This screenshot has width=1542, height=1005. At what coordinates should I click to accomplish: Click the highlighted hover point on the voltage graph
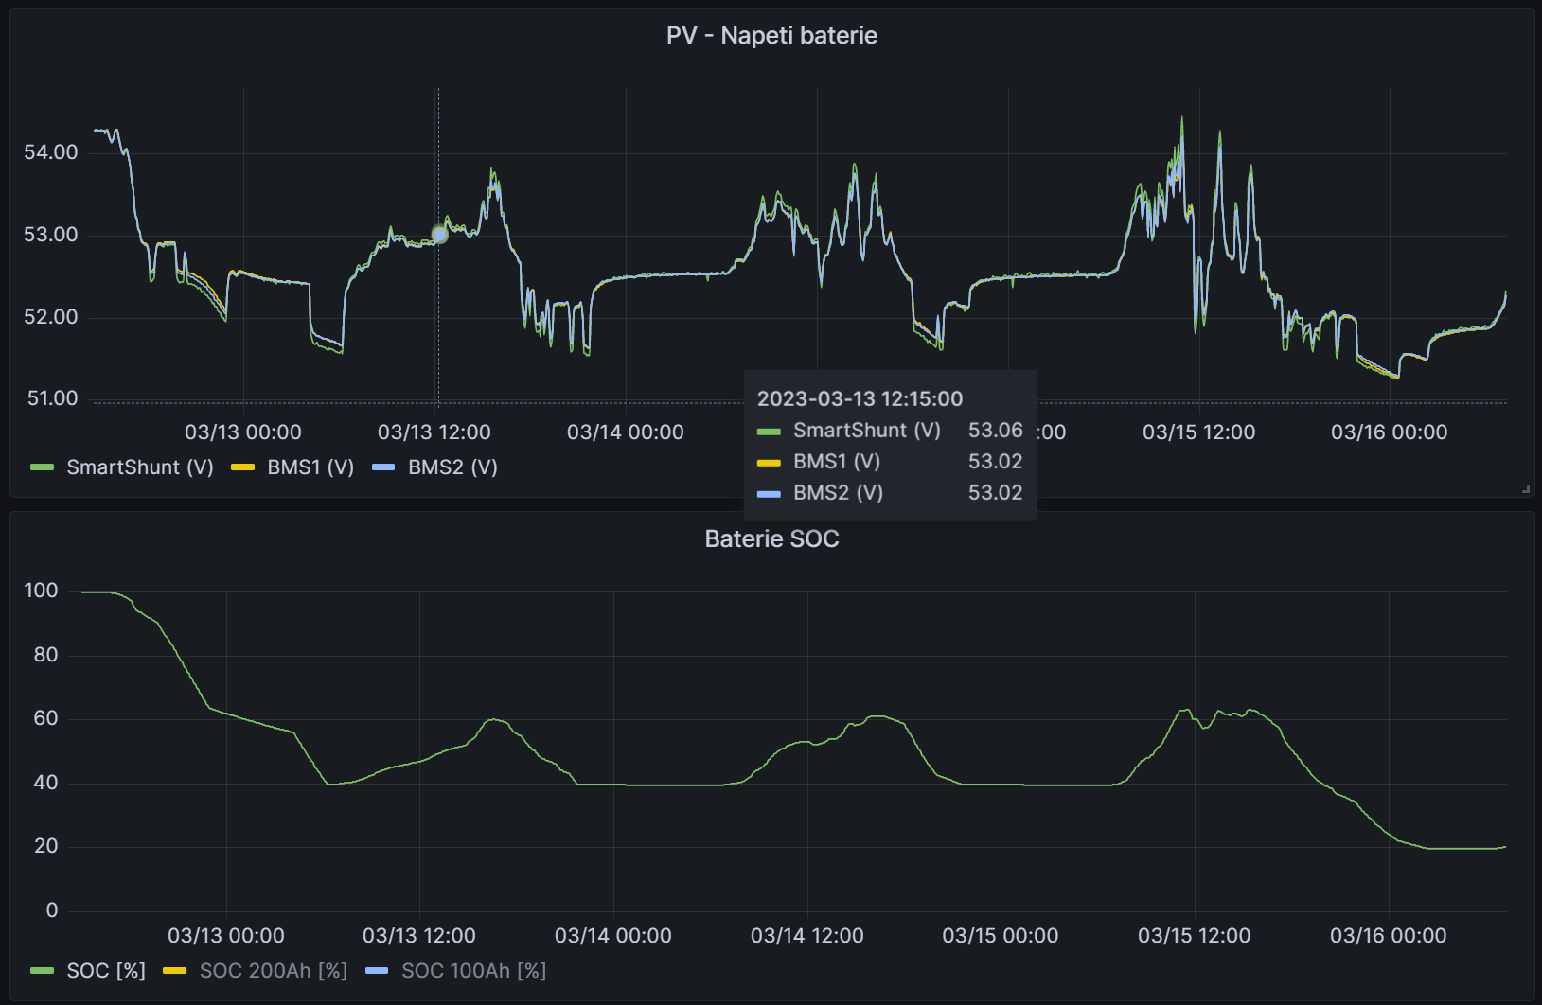pos(439,234)
